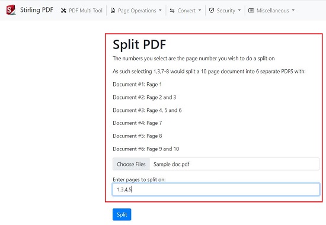Click the line starting 'As such selecting 1,3,7-8'
Viewport: 326px width, 225px height.
209,71
